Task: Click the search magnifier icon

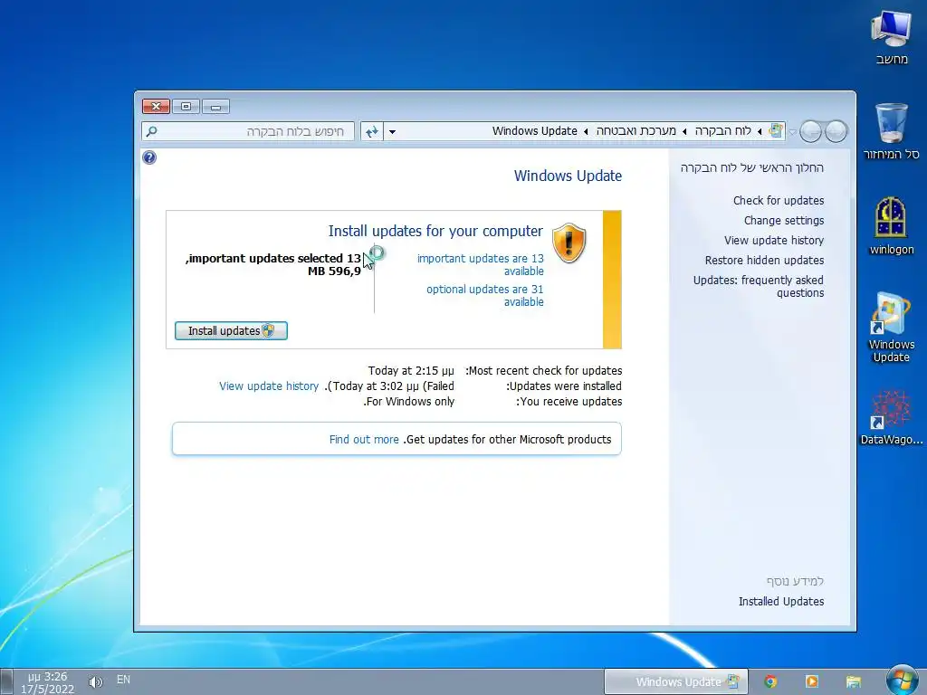Action: click(x=152, y=131)
